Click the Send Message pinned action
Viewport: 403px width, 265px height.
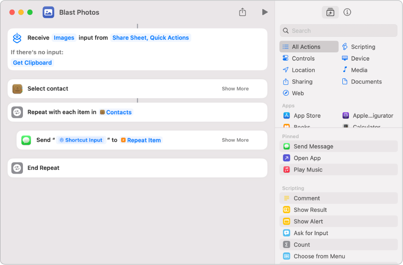[x=339, y=146]
